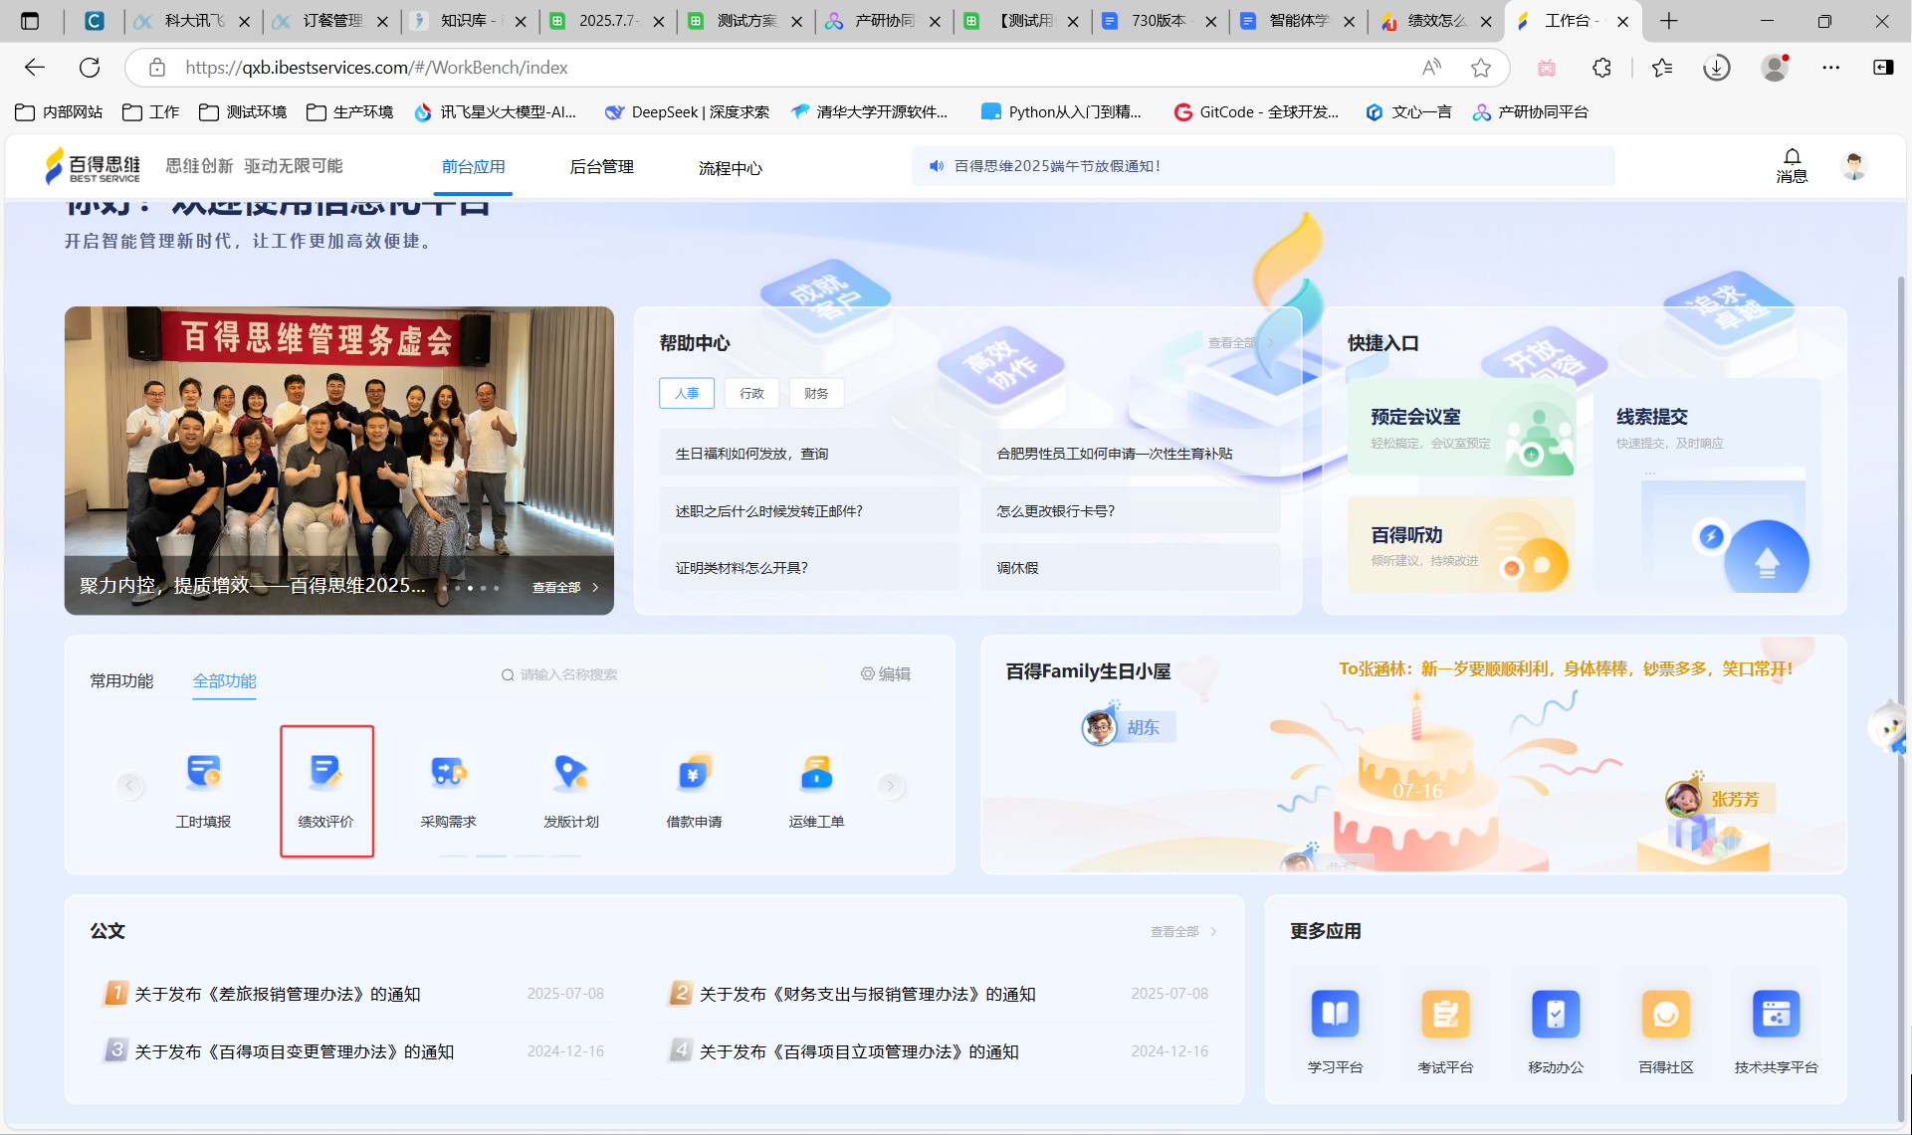Click the 百得思维 logo
1912x1135 pixels.
pos(93,166)
